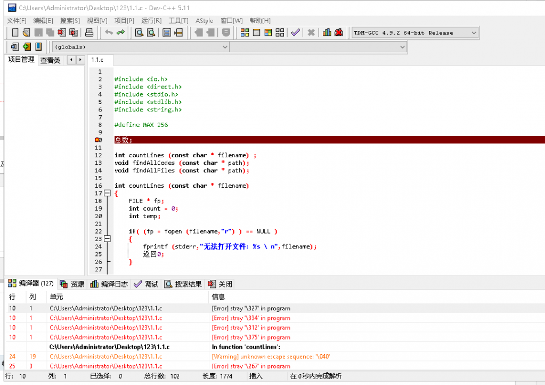Screen dimensions: 545x385
Task: Click the Debug checkmark icon
Action: pyautogui.click(x=296, y=33)
